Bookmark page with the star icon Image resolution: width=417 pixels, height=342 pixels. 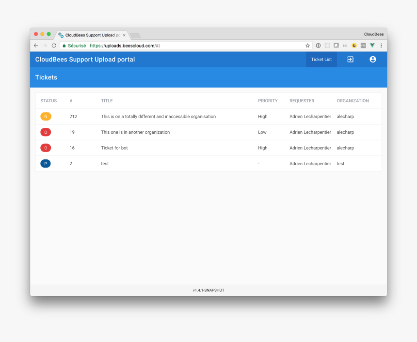click(307, 46)
